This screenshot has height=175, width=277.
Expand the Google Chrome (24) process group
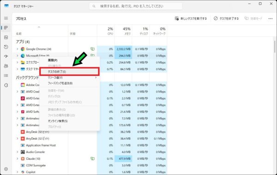[18, 49]
